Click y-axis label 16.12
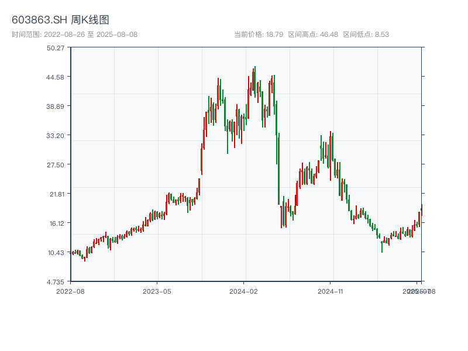468x351 pixels. pos(57,223)
